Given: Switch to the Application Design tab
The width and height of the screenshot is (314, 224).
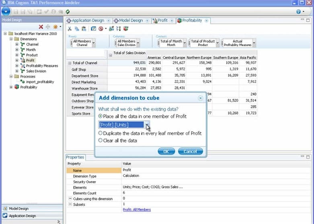Looking at the screenshot, I should pyautogui.click(x=88, y=20).
